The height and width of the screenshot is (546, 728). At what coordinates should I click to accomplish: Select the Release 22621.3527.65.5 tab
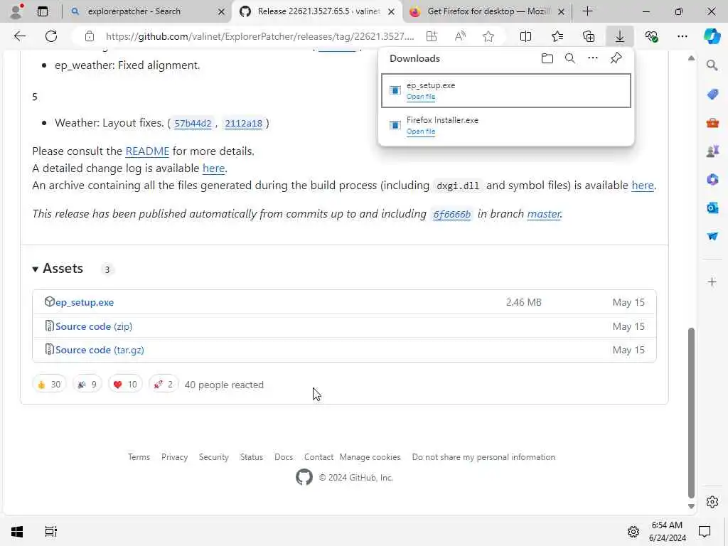click(x=318, y=11)
